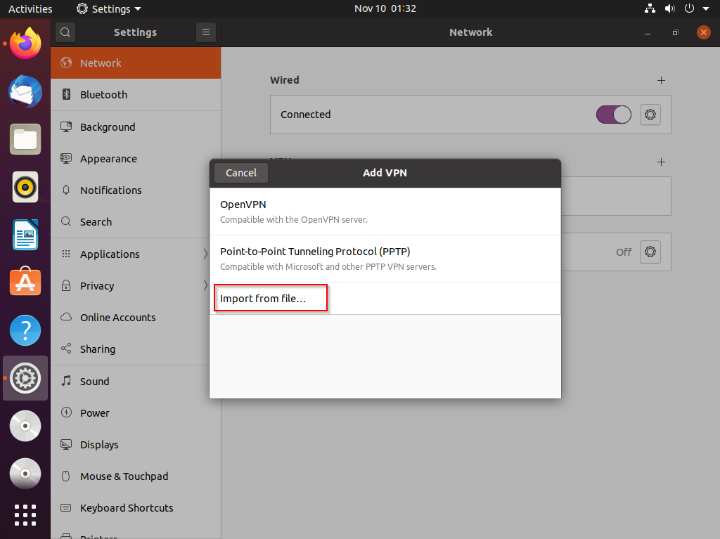Click the clock showing Nov 10 01:32
The height and width of the screenshot is (539, 720).
tap(385, 9)
